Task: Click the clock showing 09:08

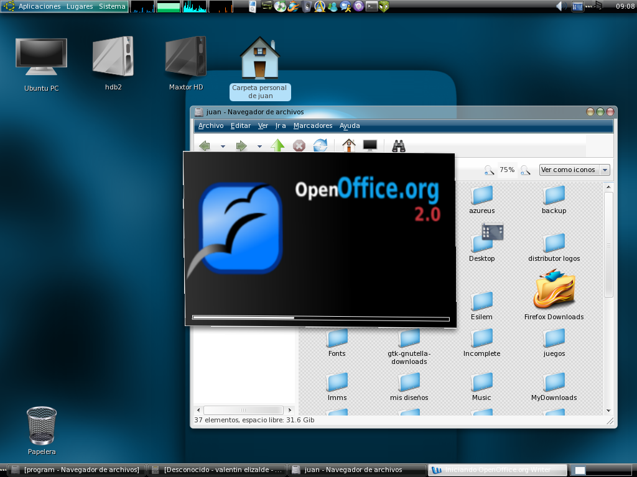Action: (x=625, y=6)
